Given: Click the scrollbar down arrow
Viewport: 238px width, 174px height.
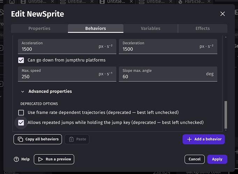Looking at the screenshot, I should point(226,130).
